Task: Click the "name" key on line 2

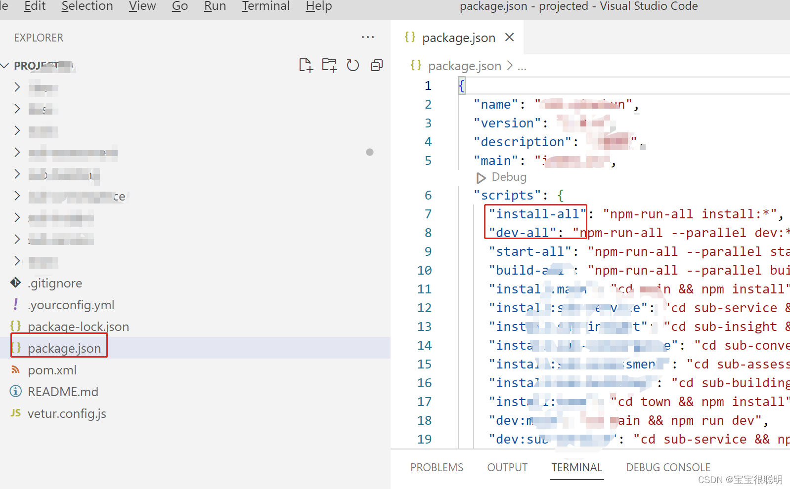Action: [496, 104]
